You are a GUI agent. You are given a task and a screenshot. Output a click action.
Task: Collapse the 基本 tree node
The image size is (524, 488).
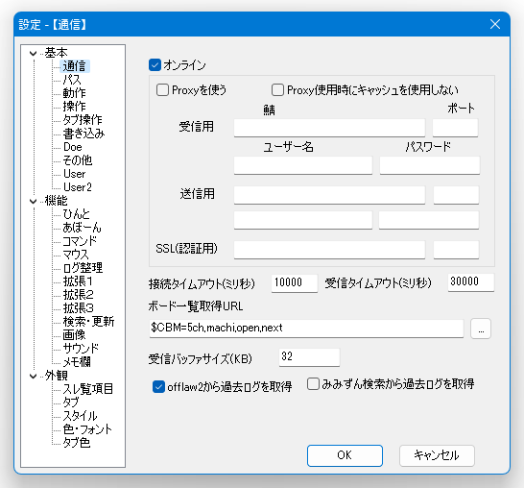coord(33,53)
